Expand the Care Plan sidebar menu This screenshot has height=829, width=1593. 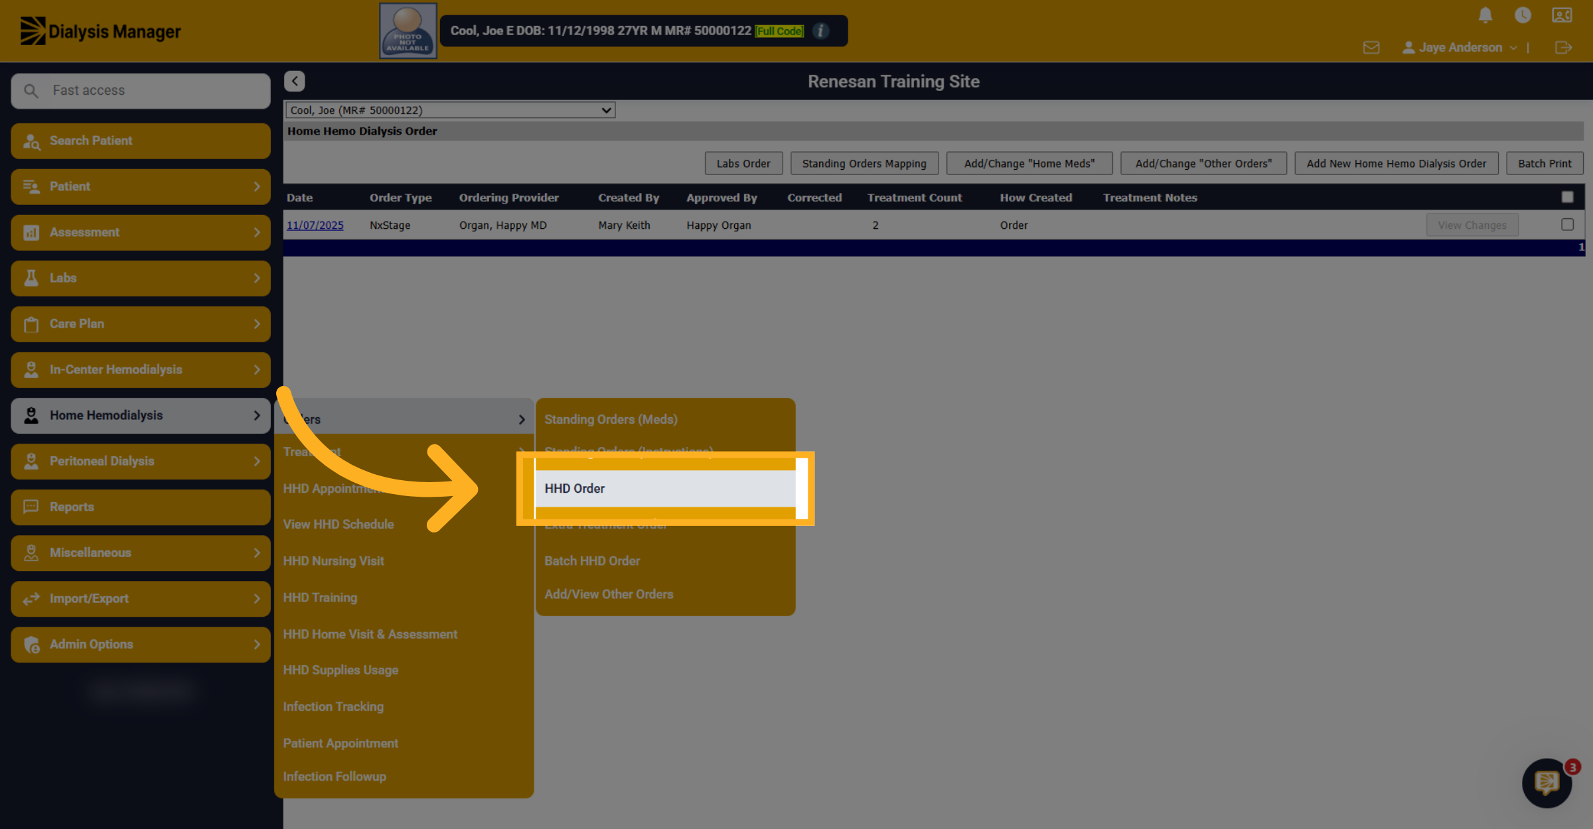click(141, 324)
